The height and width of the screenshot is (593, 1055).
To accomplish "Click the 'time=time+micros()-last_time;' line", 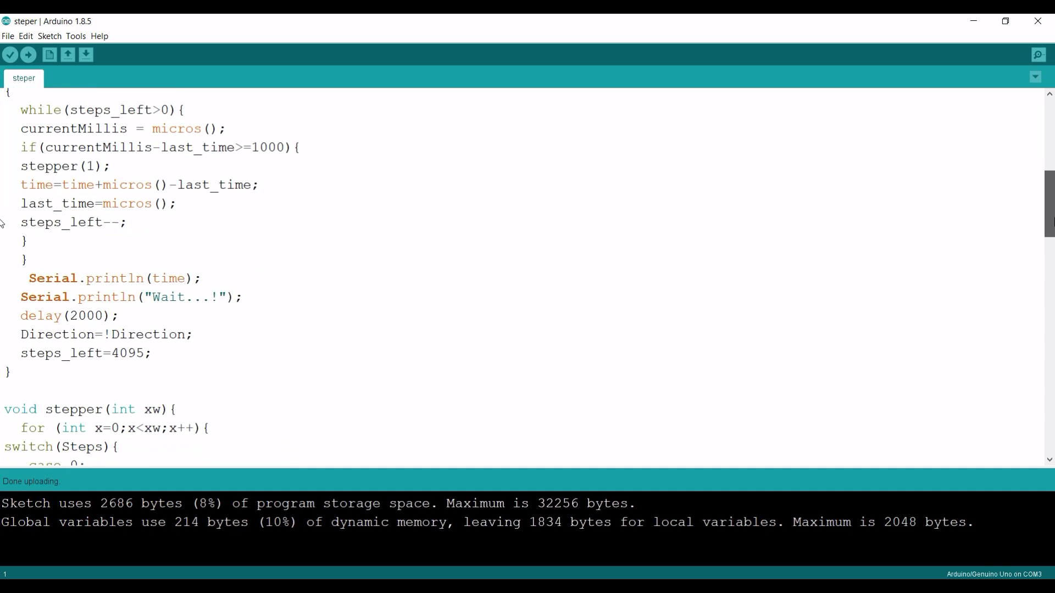I will 140,185.
